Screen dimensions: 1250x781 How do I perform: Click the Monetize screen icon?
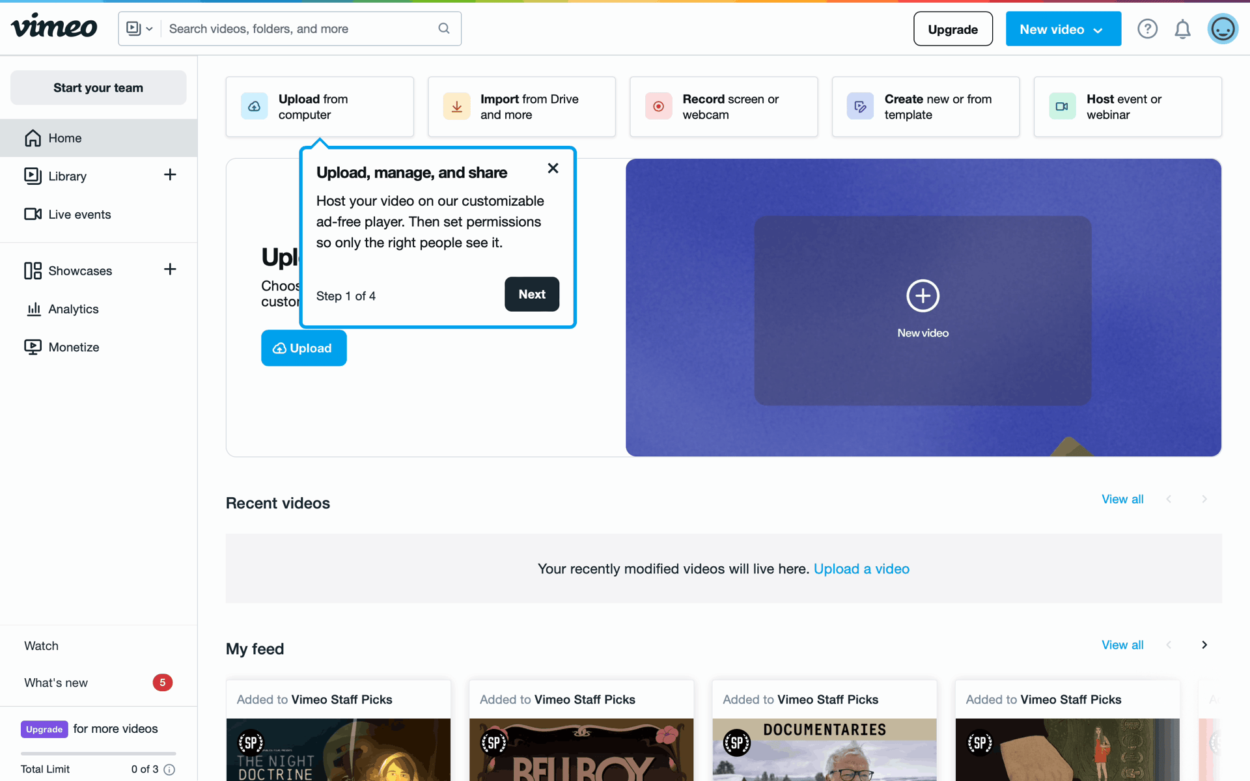(x=33, y=347)
